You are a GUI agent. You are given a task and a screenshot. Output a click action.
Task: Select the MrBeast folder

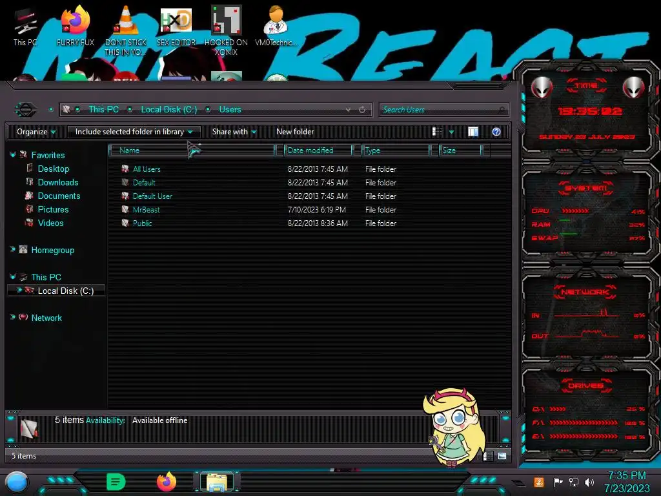pyautogui.click(x=147, y=210)
